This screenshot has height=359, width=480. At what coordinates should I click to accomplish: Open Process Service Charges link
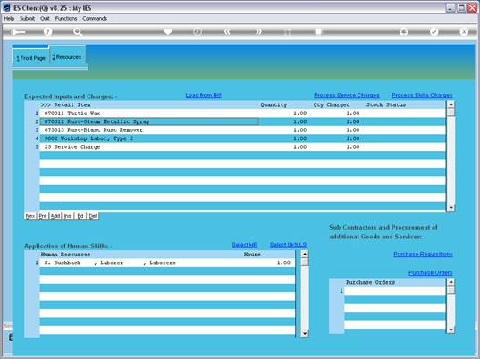point(347,96)
